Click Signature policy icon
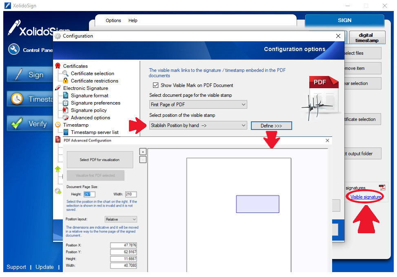Screen dimensions: 397x277 coord(65,110)
